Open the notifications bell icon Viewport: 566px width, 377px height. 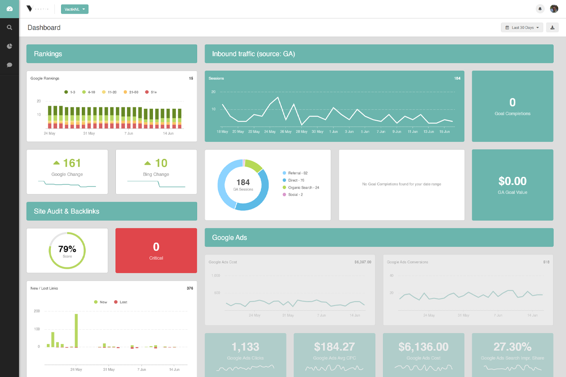click(540, 9)
